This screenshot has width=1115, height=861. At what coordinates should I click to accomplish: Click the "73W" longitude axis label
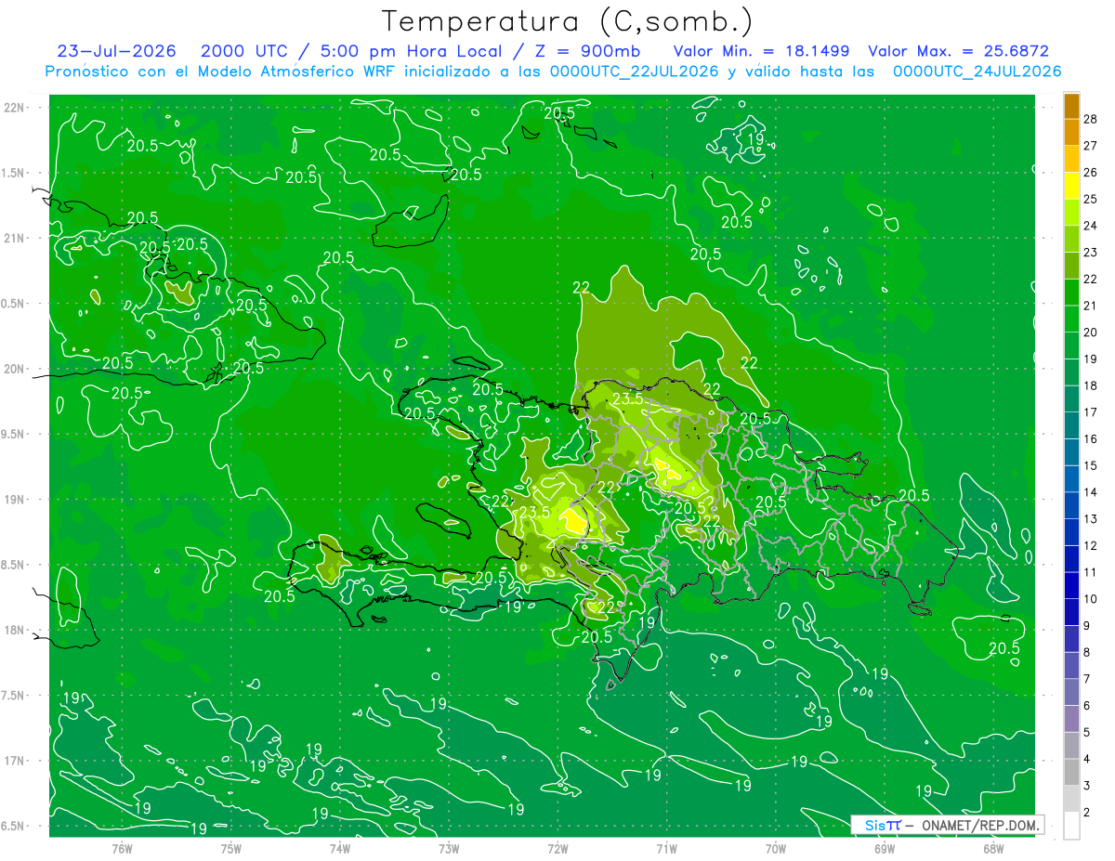tap(449, 848)
